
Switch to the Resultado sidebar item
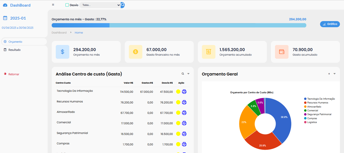(x=14, y=50)
